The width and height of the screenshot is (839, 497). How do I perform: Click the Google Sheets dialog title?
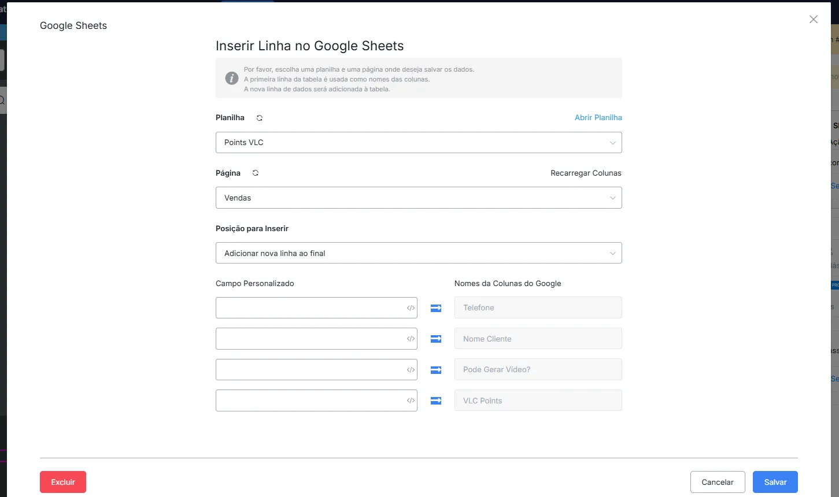pyautogui.click(x=73, y=25)
